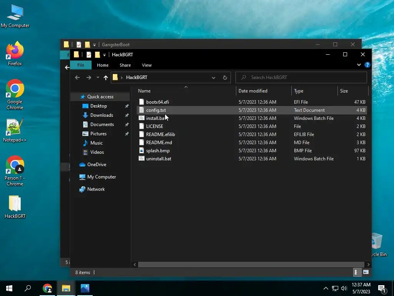This screenshot has height=296, width=394.
Task: Open My Computer in navigation pane
Action: coord(102,177)
